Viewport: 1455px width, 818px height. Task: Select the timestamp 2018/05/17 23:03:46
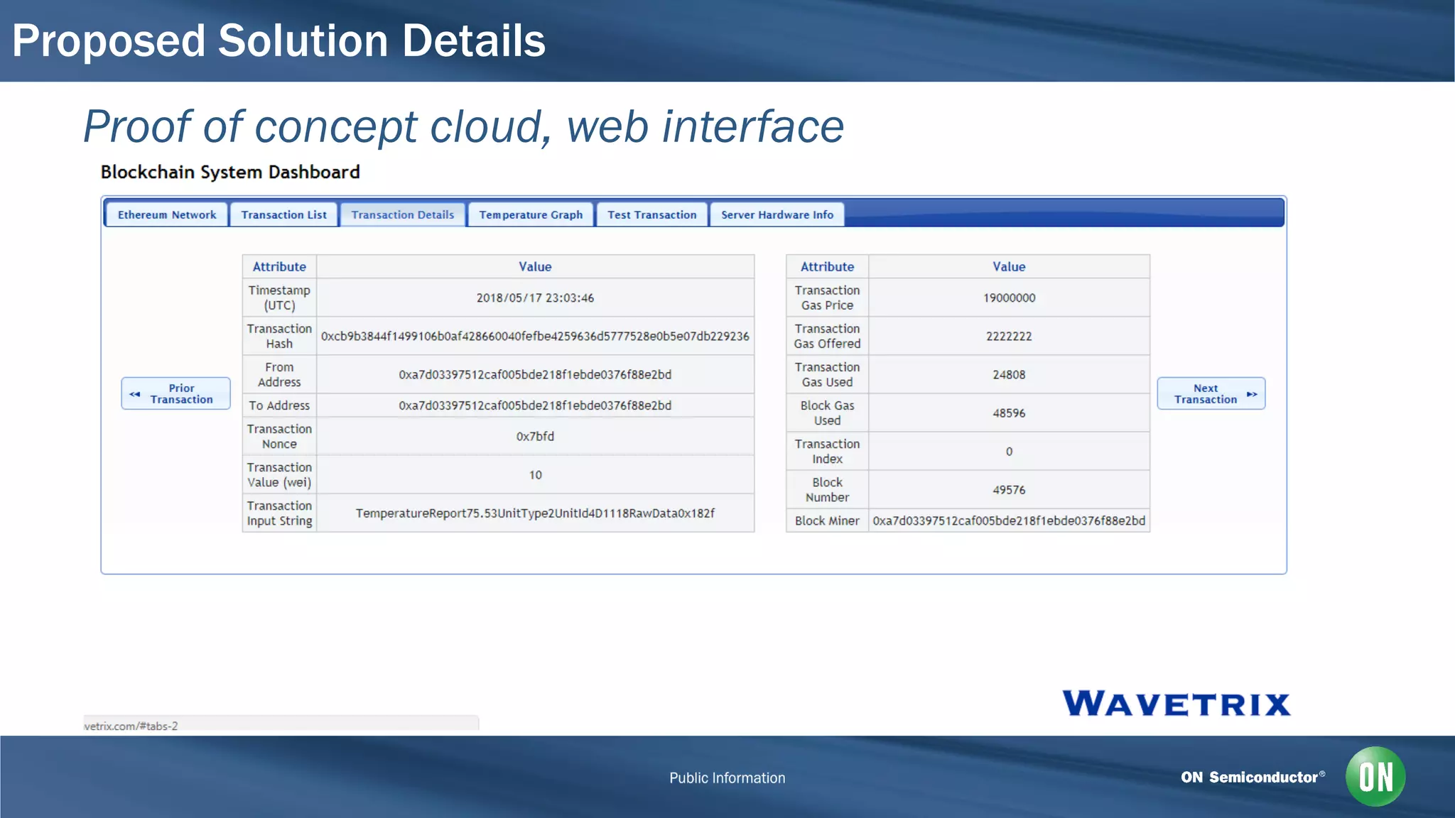(x=535, y=298)
